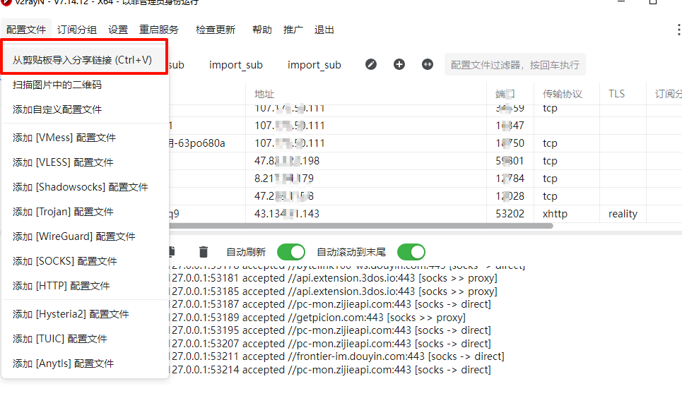Click the 配置文件过滤器 filter input
682x403 pixels.
click(x=515, y=65)
